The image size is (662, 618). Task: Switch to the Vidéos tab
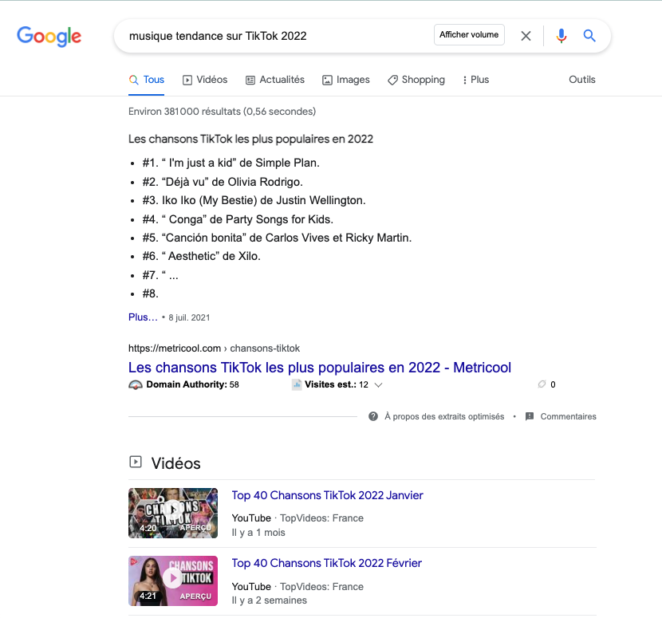point(205,80)
